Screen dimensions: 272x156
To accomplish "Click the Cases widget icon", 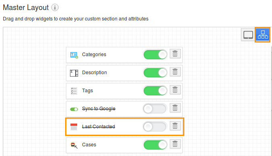I will pyautogui.click(x=74, y=145).
